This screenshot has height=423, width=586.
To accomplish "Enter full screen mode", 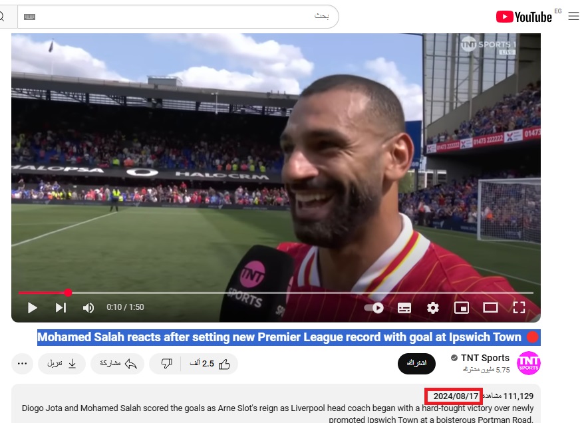I will coord(519,307).
